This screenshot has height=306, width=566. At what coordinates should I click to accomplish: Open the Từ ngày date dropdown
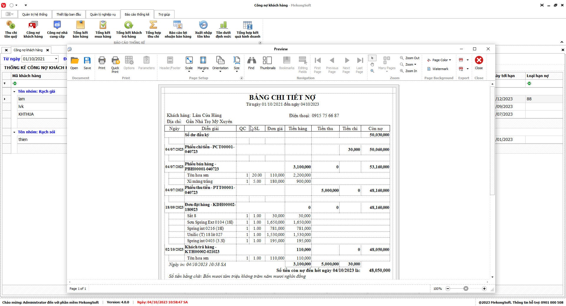[x=56, y=59]
